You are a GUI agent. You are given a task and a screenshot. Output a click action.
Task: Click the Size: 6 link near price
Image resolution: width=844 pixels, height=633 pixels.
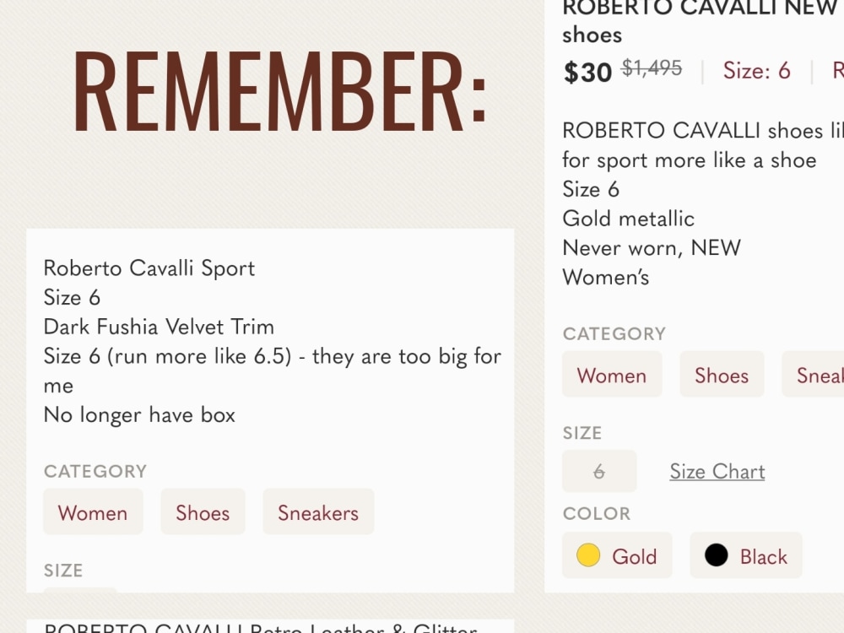coord(756,71)
